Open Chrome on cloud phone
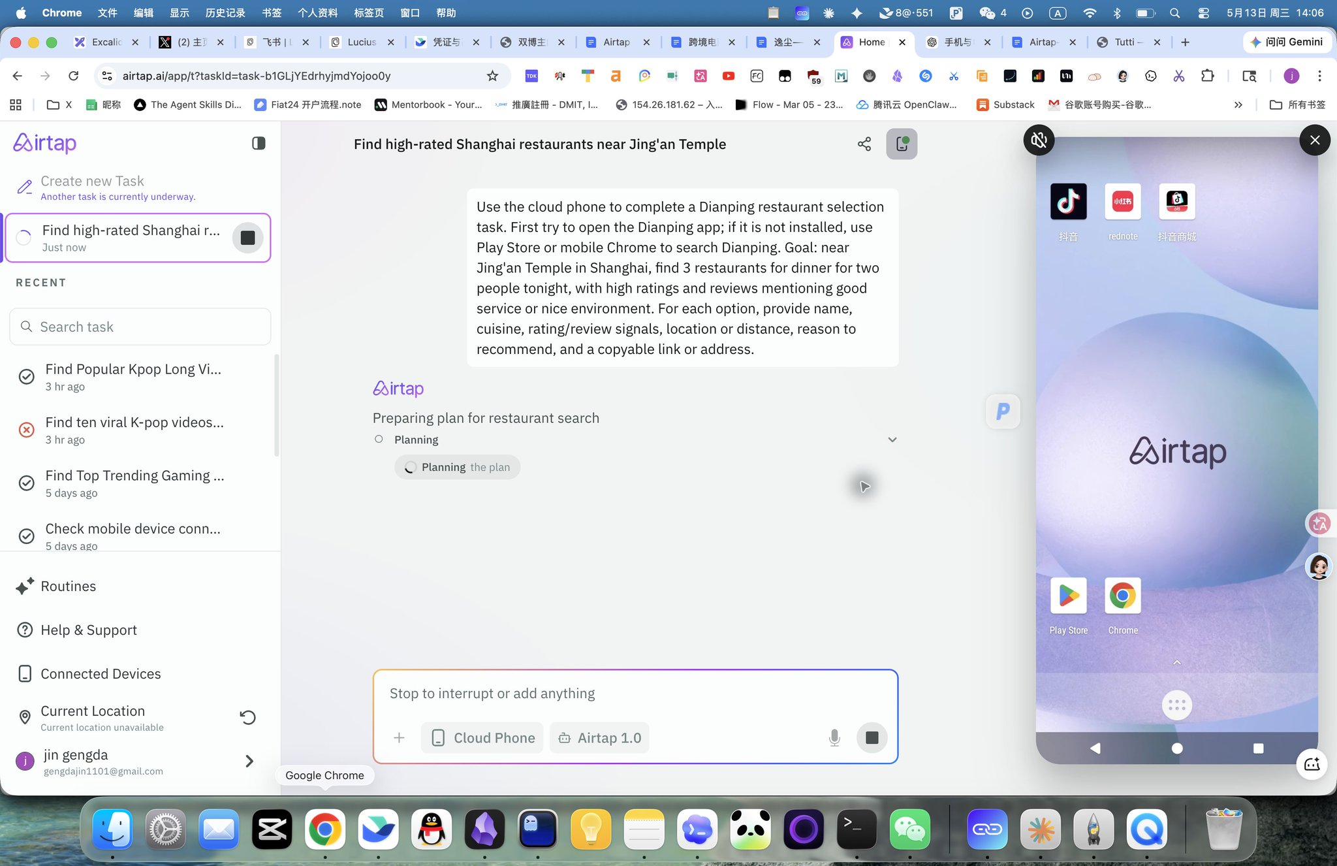Screen dimensions: 1337x866 (x=1123, y=596)
